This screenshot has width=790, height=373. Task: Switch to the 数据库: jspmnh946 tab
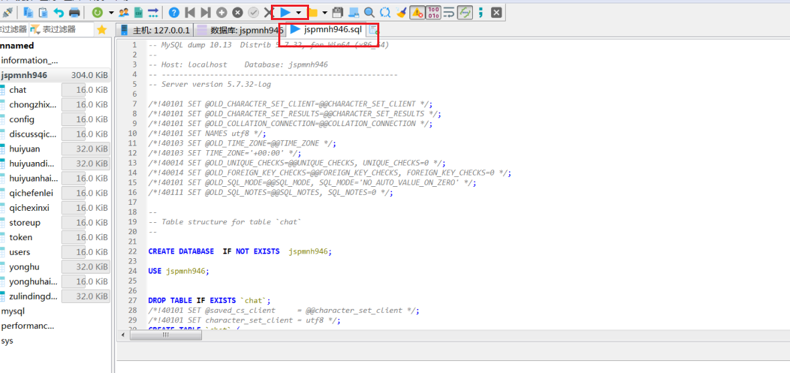tap(239, 30)
